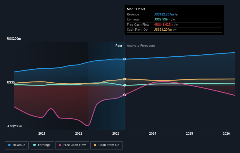Click the 2021 x-axis label
Image resolution: width=240 pixels, height=153 pixels.
pyautogui.click(x=42, y=133)
